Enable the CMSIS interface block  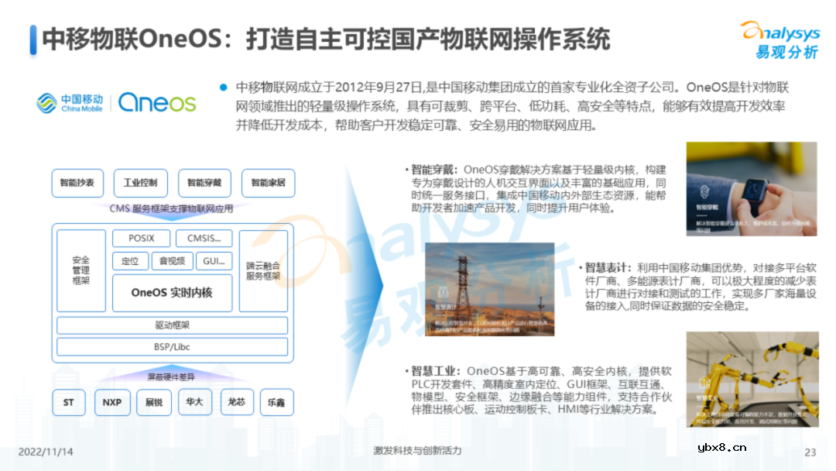[x=204, y=239]
